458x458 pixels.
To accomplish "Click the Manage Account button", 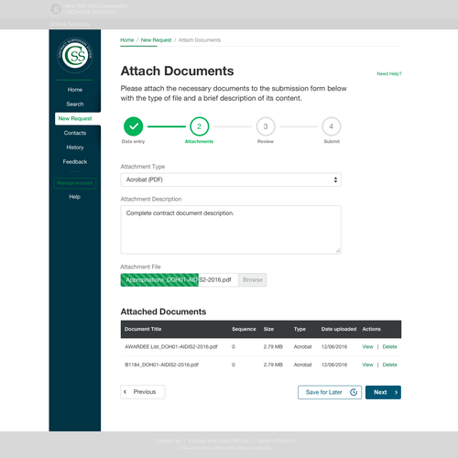I will pos(75,183).
